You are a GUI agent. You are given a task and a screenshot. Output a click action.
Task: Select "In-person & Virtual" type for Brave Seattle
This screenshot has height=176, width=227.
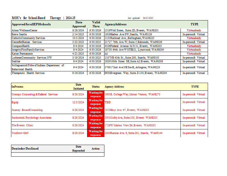(194, 34)
